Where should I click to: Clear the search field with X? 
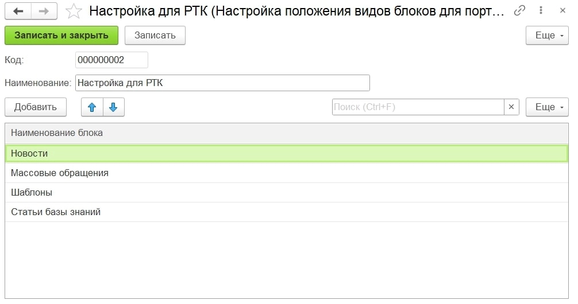pyautogui.click(x=511, y=107)
